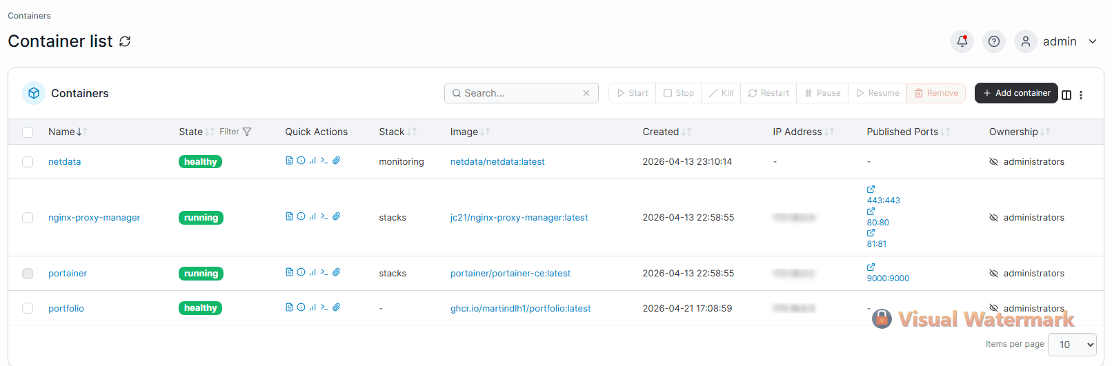Open exec console for portainer

[324, 272]
